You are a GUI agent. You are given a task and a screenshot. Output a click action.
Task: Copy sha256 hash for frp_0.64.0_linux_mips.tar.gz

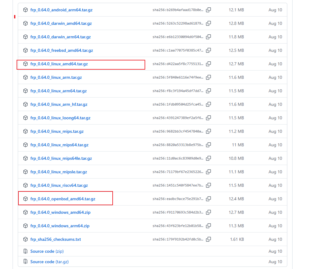[208, 131]
